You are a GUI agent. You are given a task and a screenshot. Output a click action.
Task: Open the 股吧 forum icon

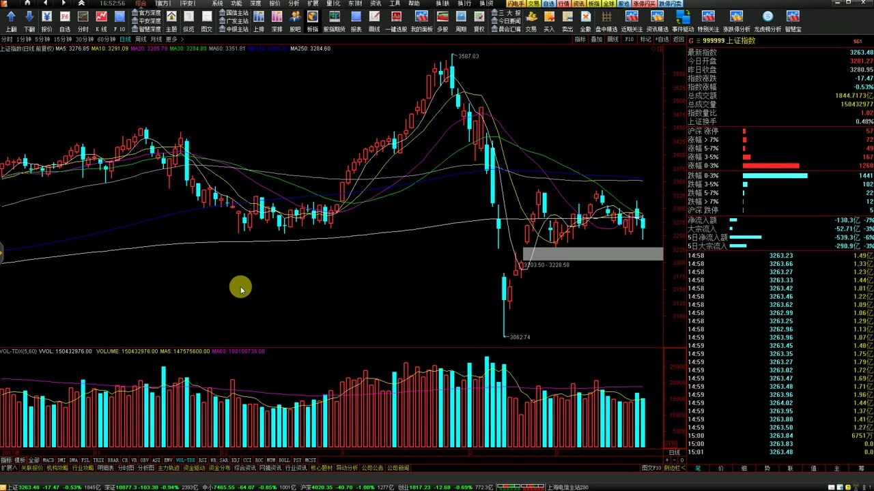tap(295, 16)
